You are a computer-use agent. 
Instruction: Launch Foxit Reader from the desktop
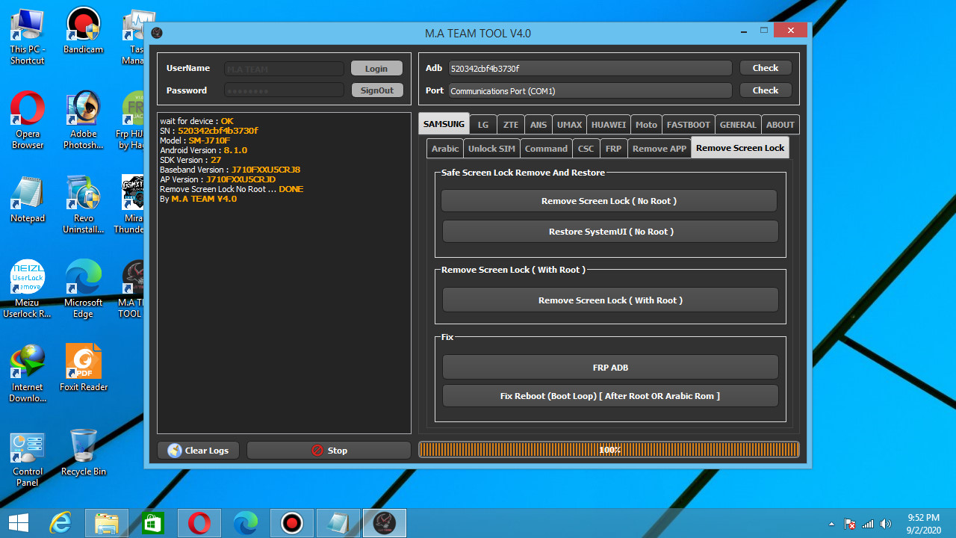[83, 364]
